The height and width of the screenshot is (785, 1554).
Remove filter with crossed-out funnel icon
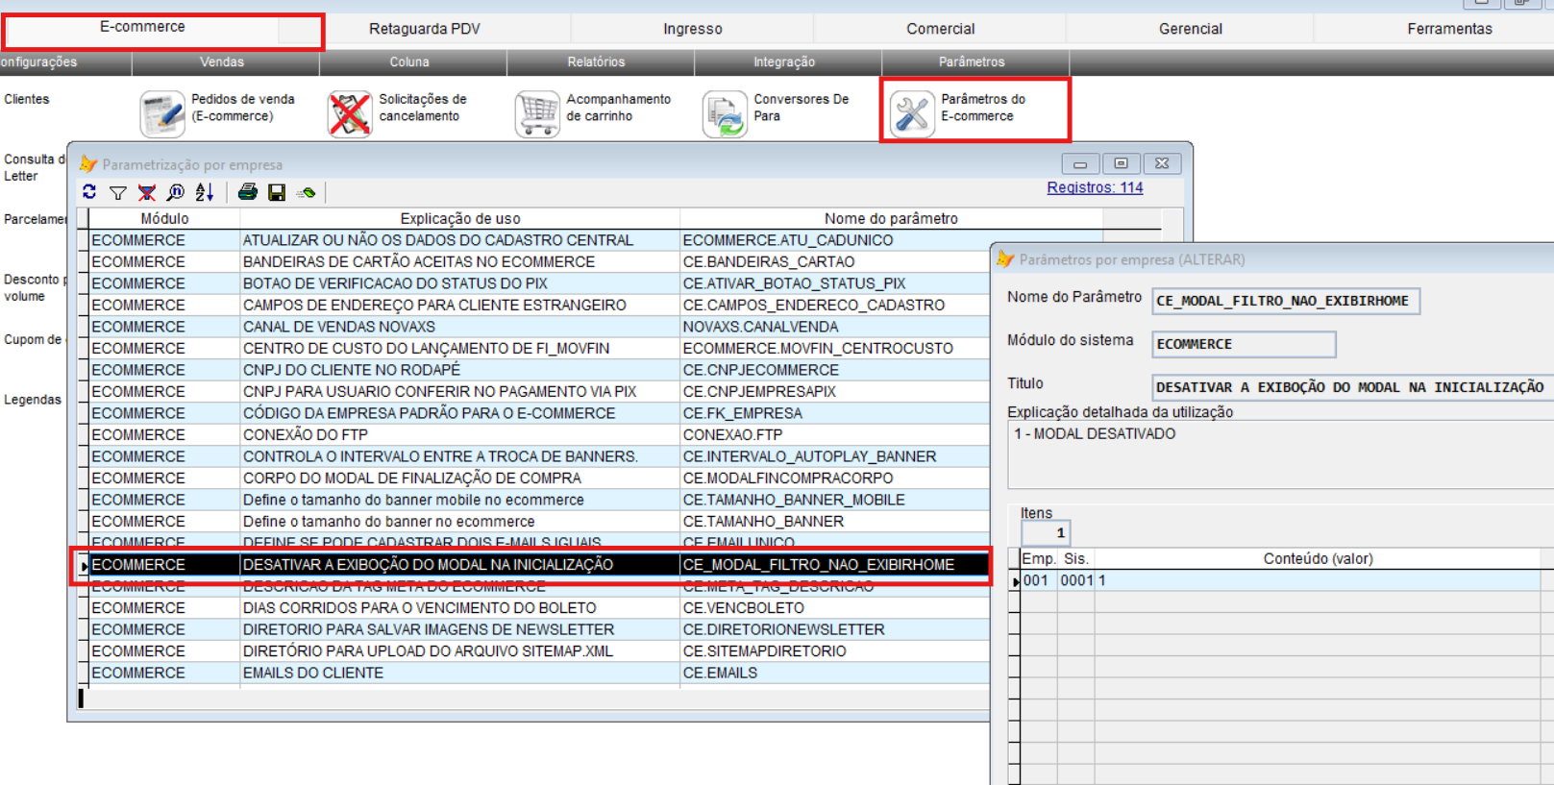pyautogui.click(x=147, y=193)
